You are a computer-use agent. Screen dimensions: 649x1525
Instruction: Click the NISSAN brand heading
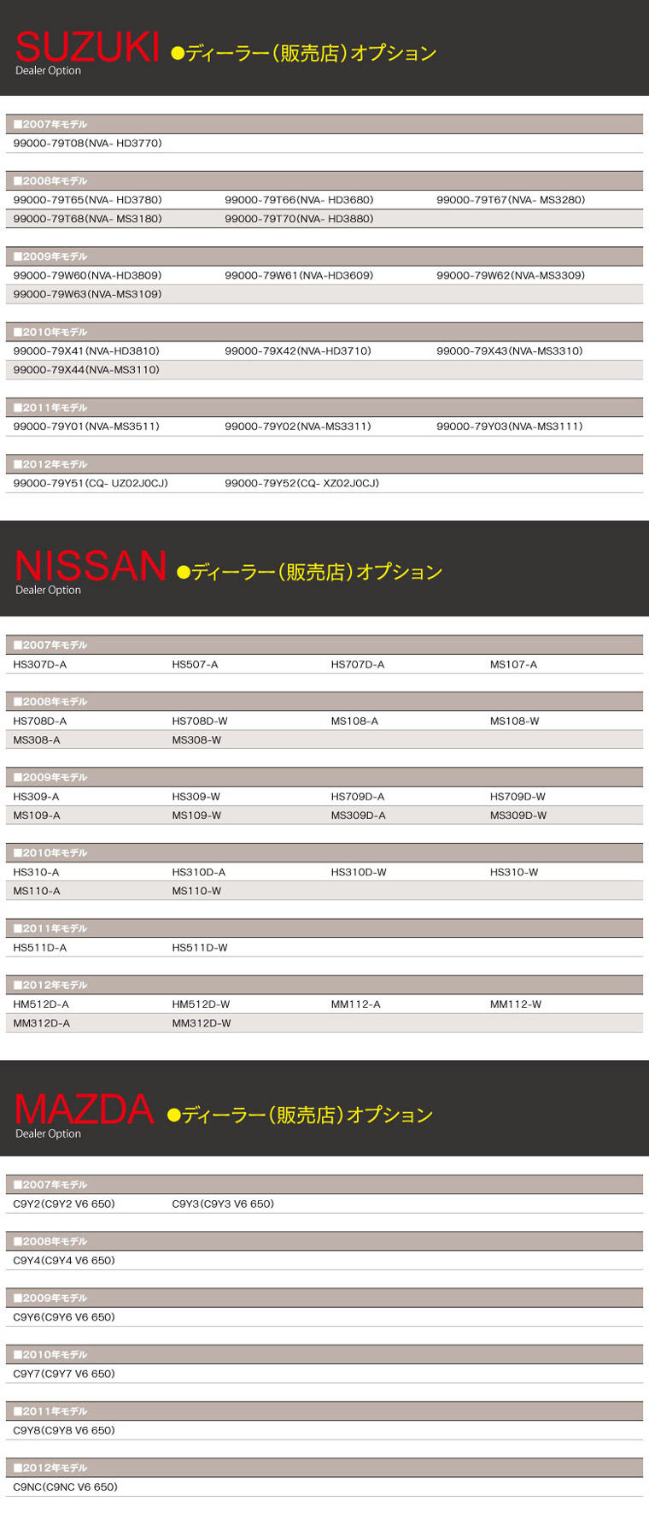coord(91,566)
